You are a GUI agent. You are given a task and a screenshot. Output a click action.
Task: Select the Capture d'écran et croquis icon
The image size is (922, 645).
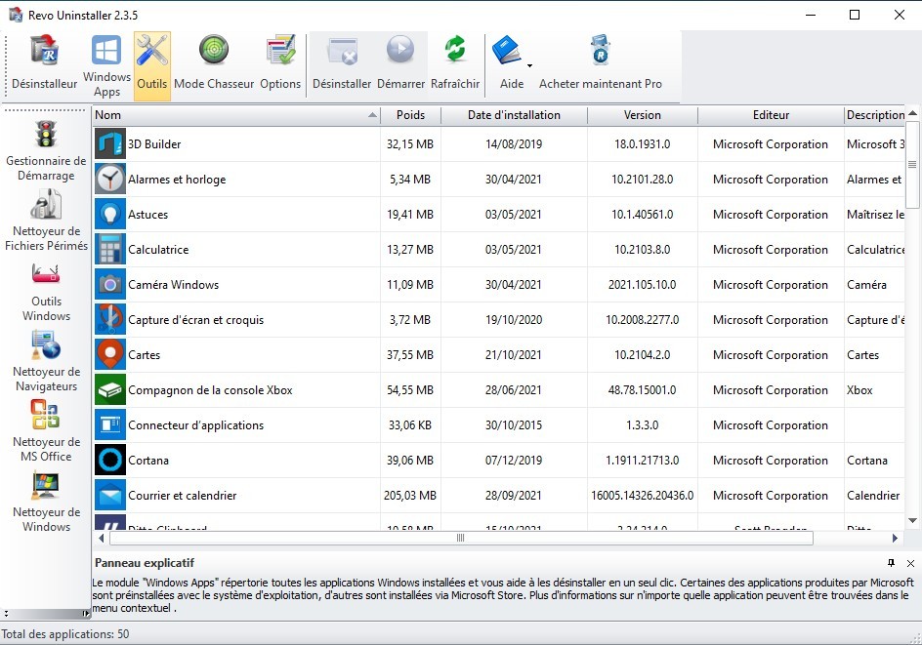[x=110, y=319]
